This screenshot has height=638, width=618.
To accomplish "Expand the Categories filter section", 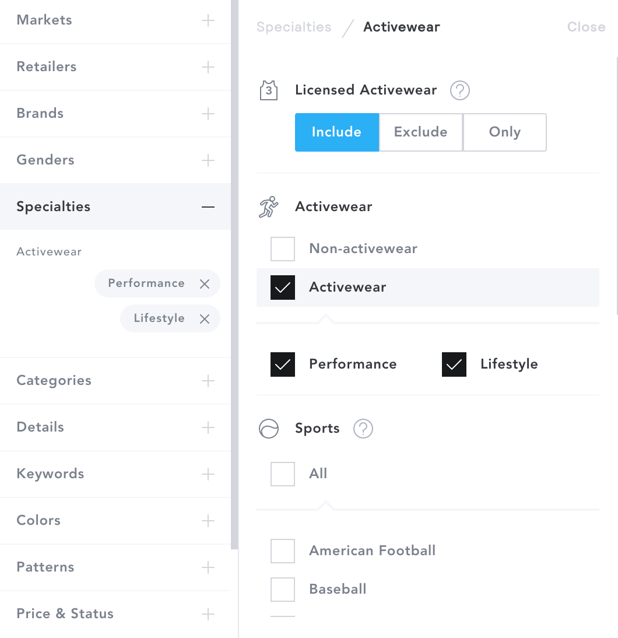I will tap(115, 380).
